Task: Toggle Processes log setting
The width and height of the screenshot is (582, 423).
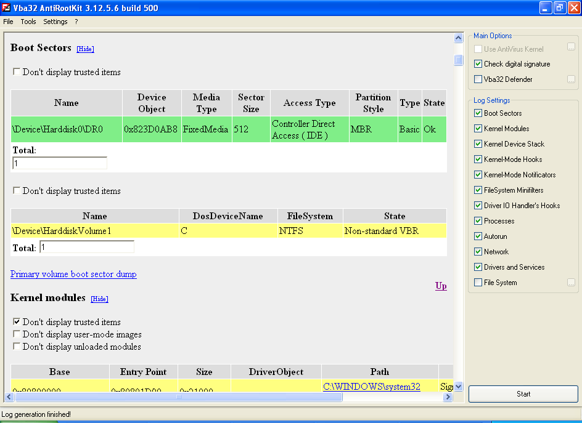Action: [478, 221]
